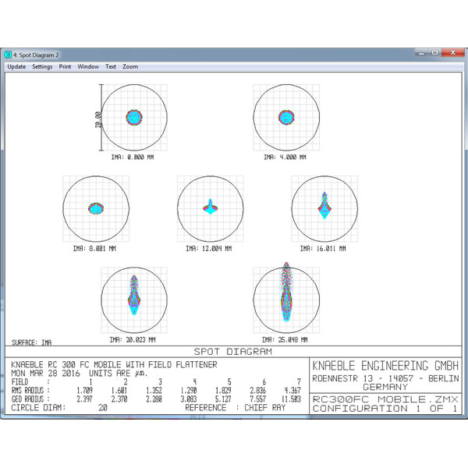Click the 'IMA: 25.048 MM' label
Viewport: 468px width, 468px height.
[x=285, y=340]
